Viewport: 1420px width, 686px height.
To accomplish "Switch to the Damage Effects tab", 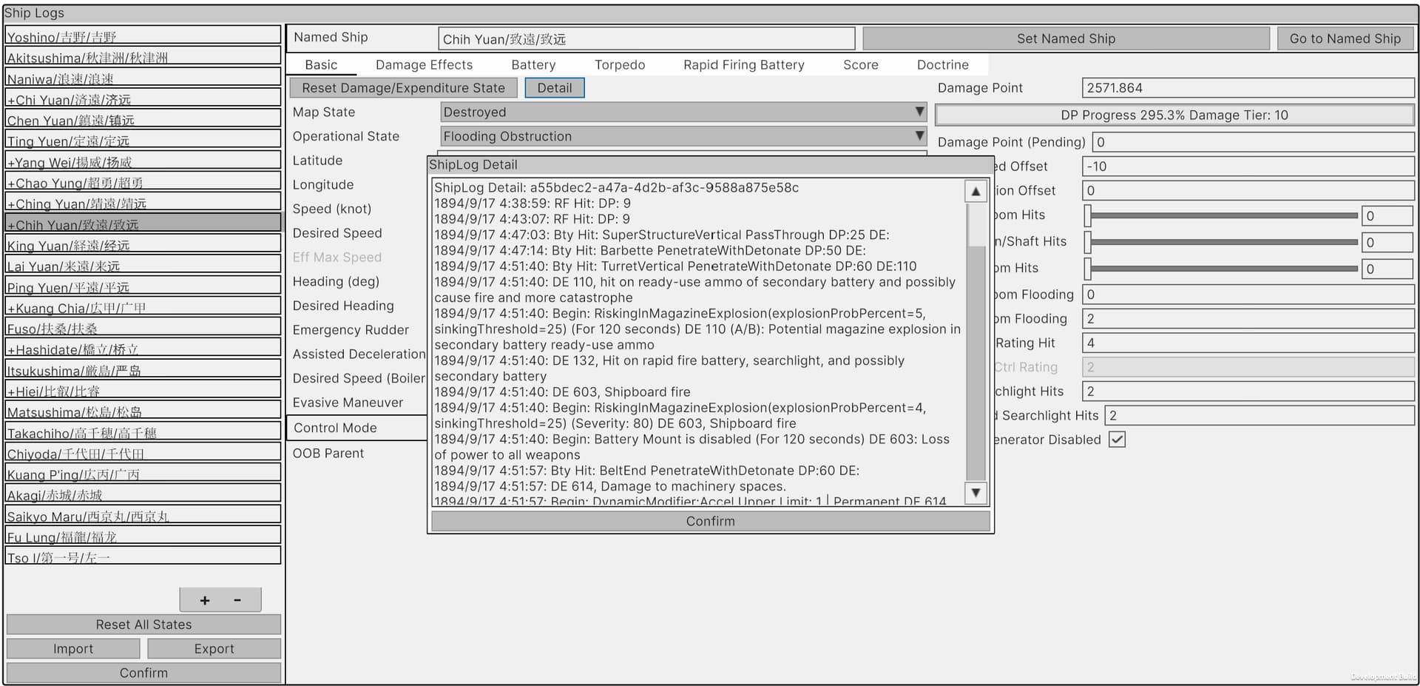I will [x=424, y=65].
